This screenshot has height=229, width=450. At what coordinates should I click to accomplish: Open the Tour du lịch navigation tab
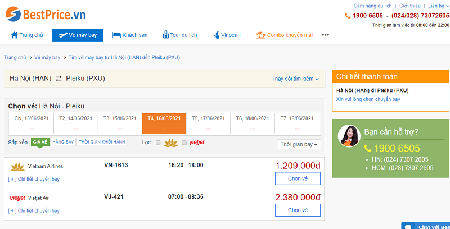pyautogui.click(x=180, y=35)
